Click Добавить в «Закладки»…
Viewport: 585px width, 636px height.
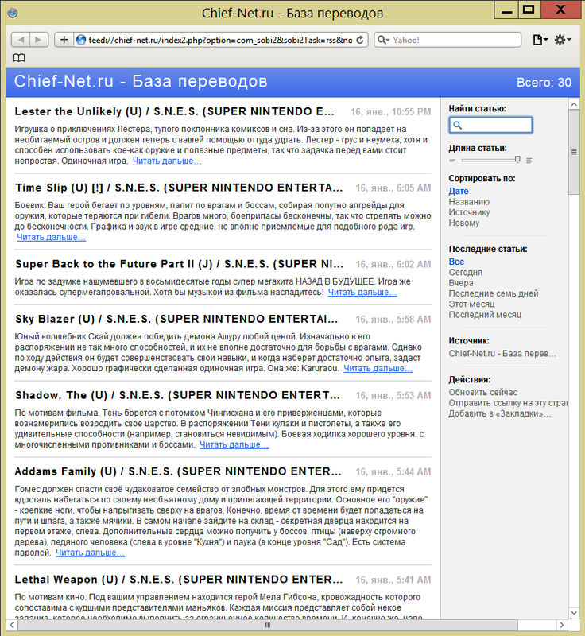pos(499,413)
